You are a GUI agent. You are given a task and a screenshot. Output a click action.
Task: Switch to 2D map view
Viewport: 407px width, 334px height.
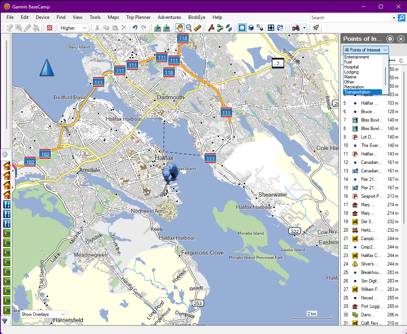(242, 28)
